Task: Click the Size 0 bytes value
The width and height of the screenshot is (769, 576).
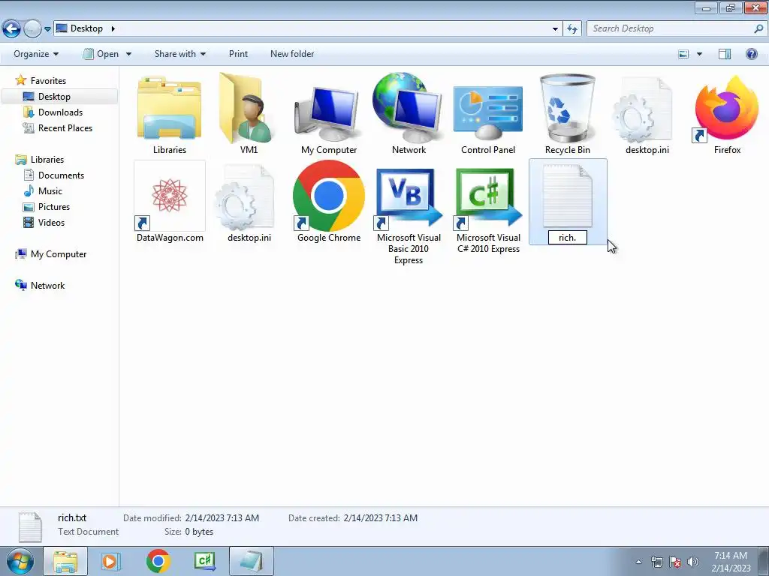Action: (199, 532)
